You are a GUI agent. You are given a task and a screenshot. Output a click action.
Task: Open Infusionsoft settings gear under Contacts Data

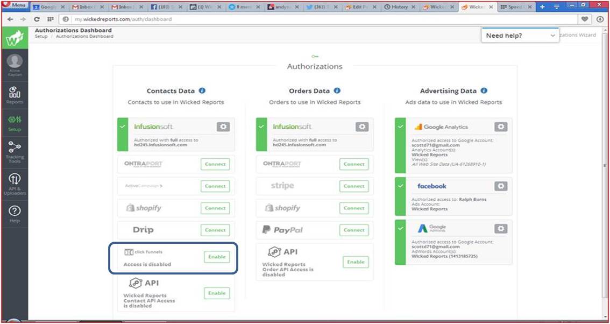click(x=223, y=126)
